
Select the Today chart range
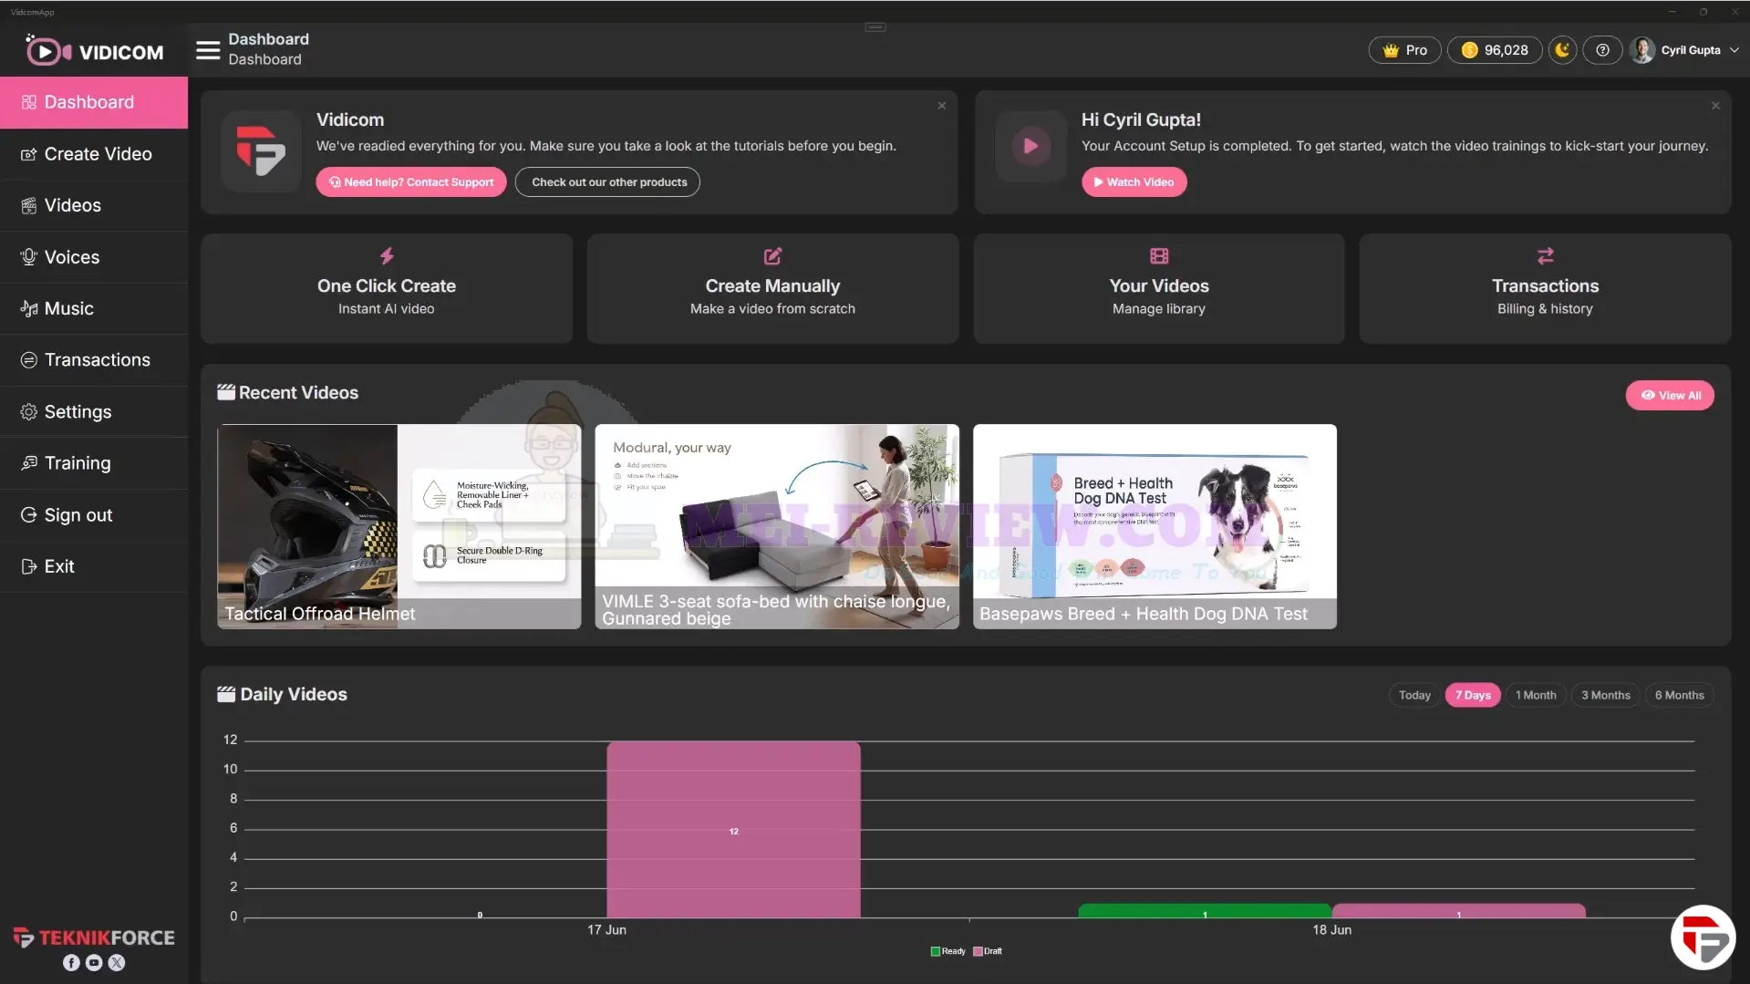coord(1414,695)
